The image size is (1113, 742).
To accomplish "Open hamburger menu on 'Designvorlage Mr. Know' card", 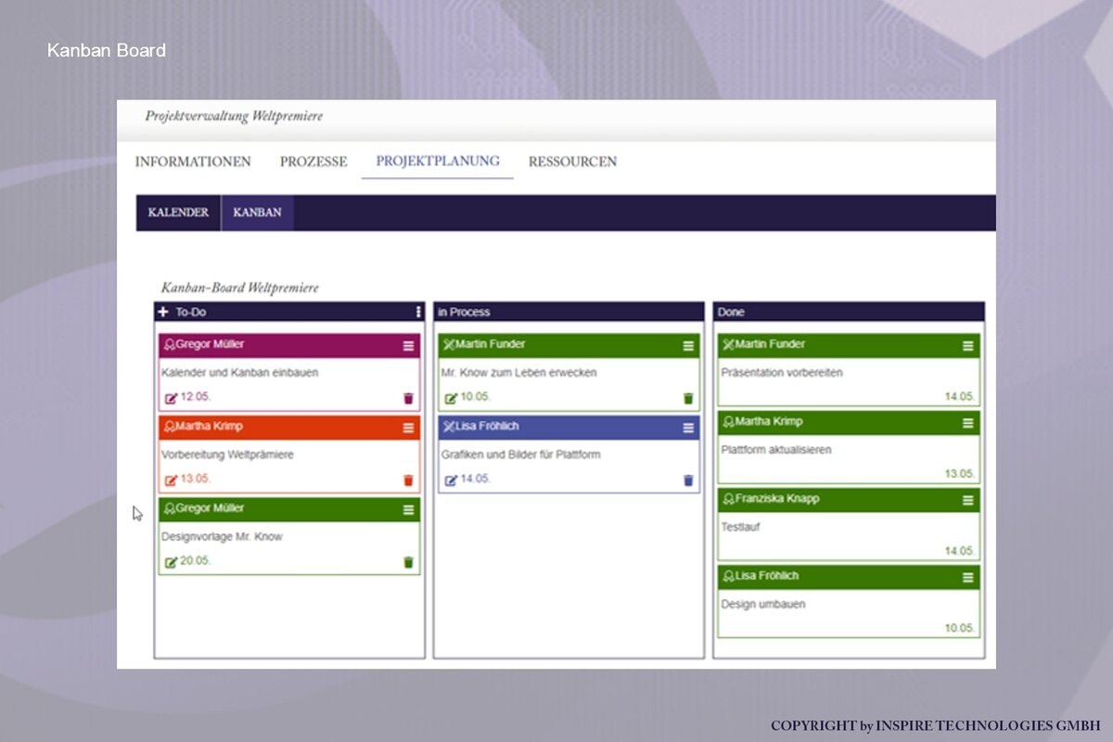I will 408,509.
